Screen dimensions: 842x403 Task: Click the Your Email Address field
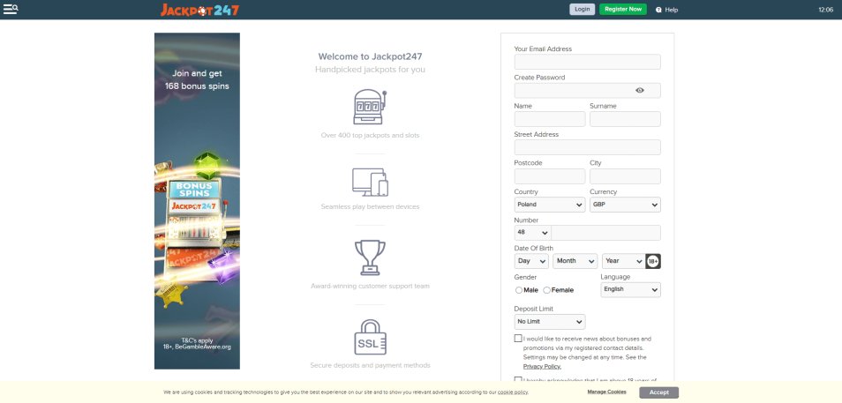click(x=588, y=62)
